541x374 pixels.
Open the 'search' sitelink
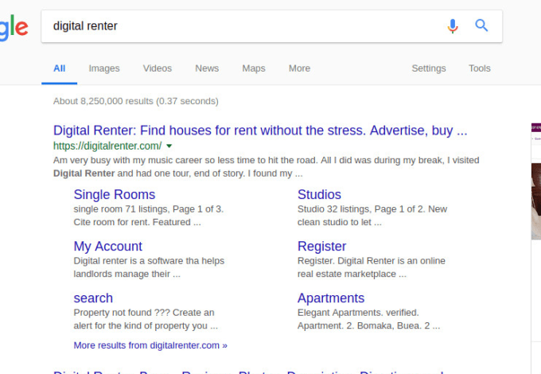click(x=93, y=298)
